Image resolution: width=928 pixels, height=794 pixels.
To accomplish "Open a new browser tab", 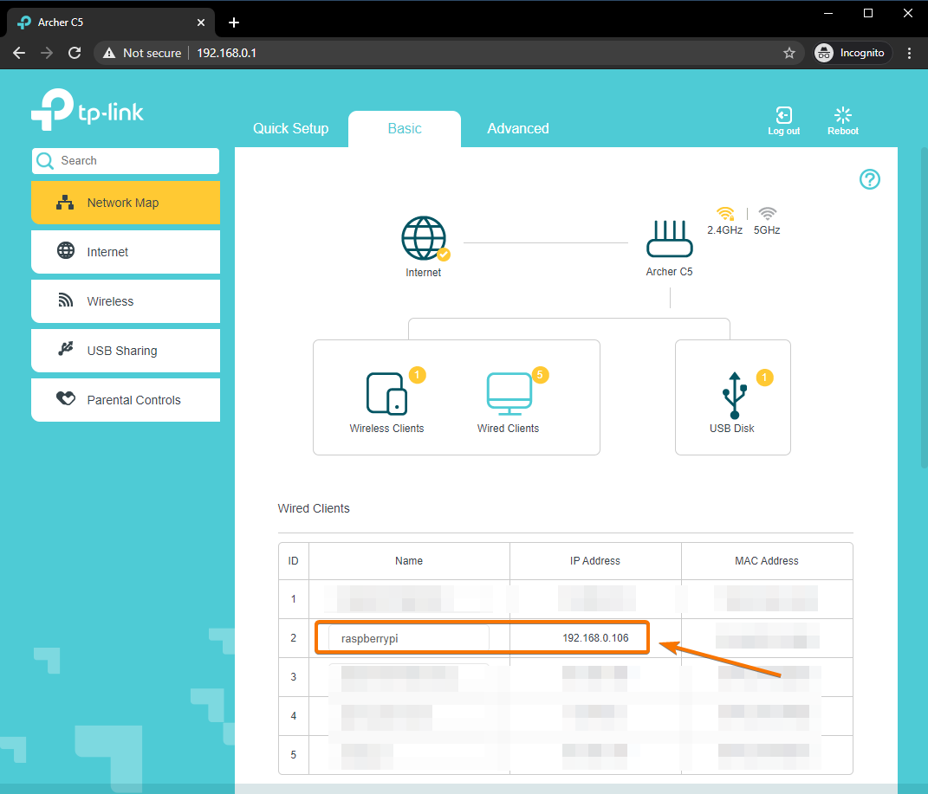I will click(233, 23).
